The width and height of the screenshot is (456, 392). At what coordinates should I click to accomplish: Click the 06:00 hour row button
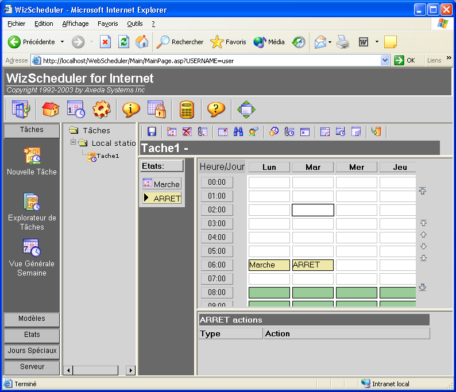217,265
